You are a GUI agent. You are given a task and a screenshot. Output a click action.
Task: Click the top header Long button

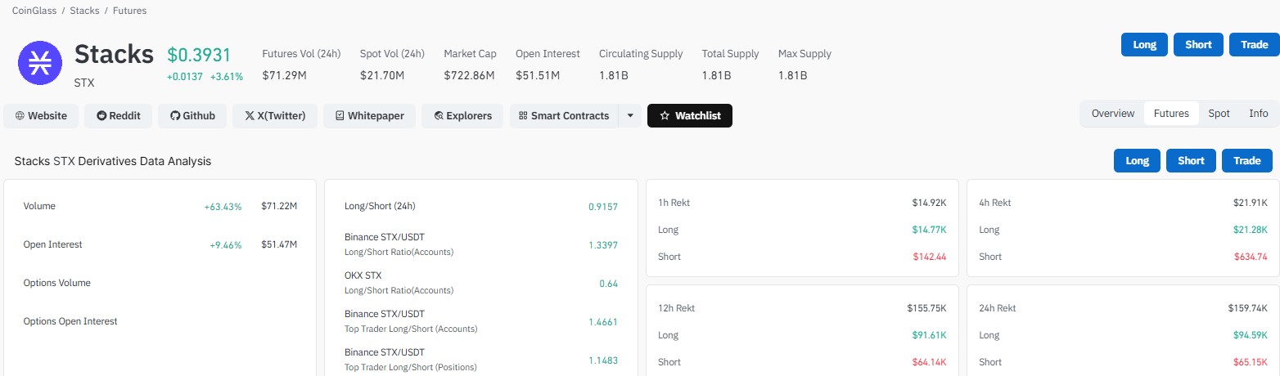[x=1144, y=45]
